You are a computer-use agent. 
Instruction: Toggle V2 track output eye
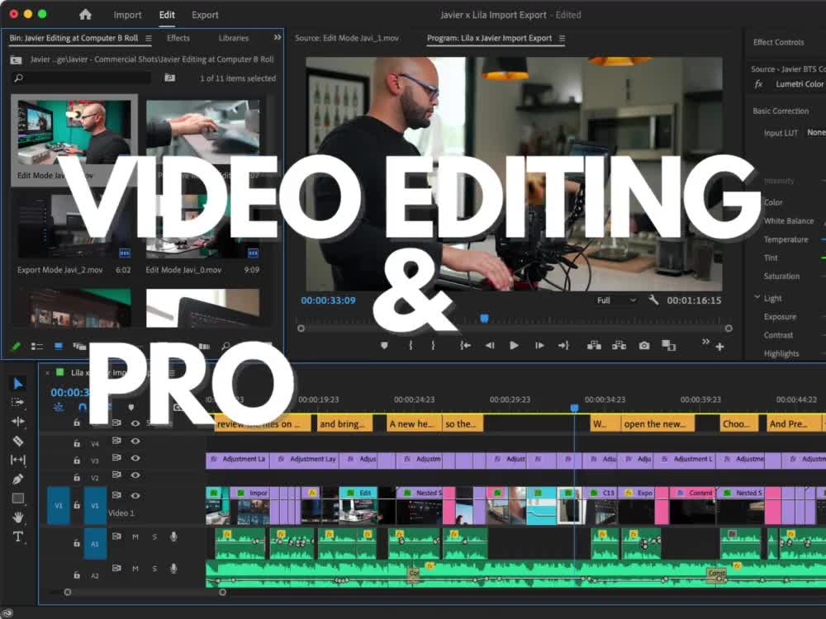[x=135, y=475]
